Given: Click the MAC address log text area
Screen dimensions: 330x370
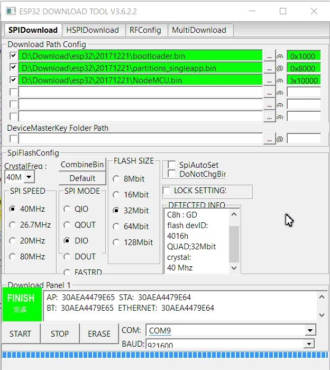Looking at the screenshot, I should pos(180,305).
